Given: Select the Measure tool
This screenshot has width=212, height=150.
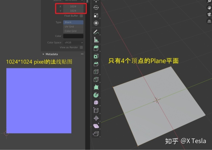Looking at the screenshot, I should (x=96, y=40).
